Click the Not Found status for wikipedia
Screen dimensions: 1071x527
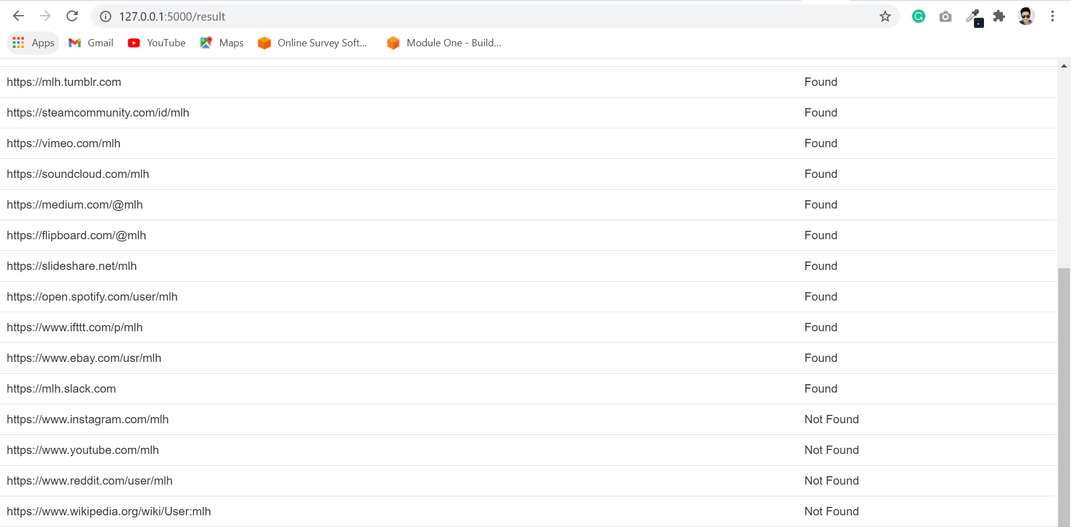832,511
